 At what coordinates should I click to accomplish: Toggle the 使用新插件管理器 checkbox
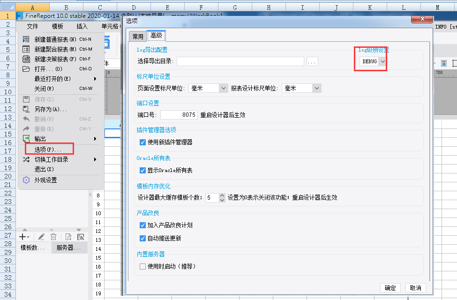point(142,142)
